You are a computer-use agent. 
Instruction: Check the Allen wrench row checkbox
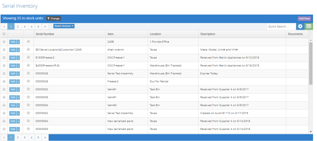pos(4,50)
